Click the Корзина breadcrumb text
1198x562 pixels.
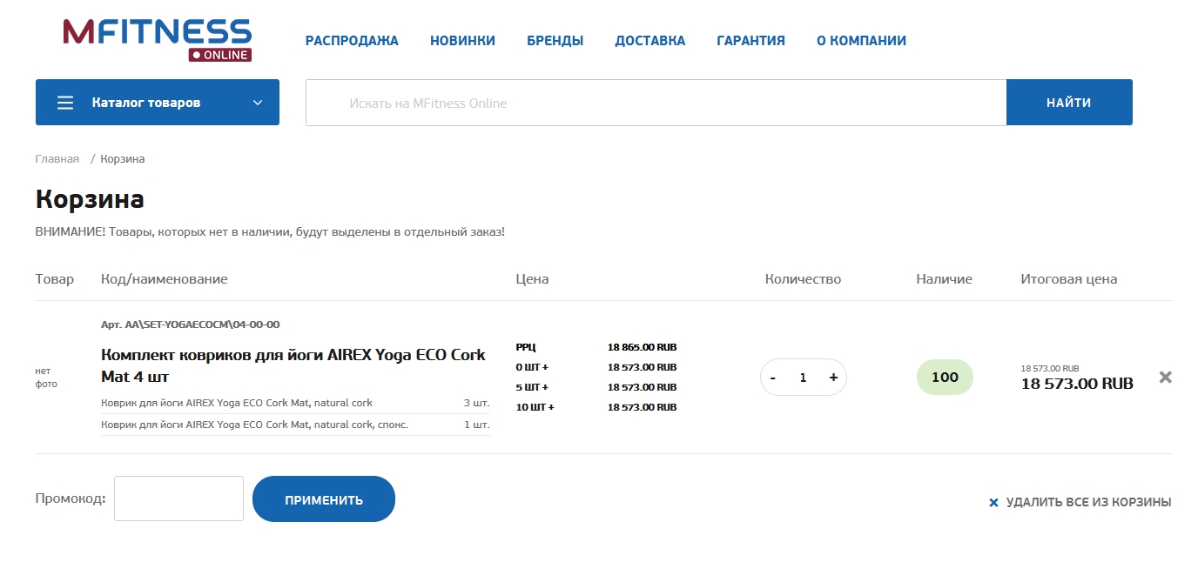click(x=123, y=159)
